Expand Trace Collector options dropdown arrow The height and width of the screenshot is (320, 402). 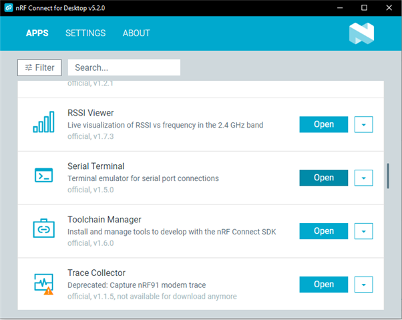point(363,285)
